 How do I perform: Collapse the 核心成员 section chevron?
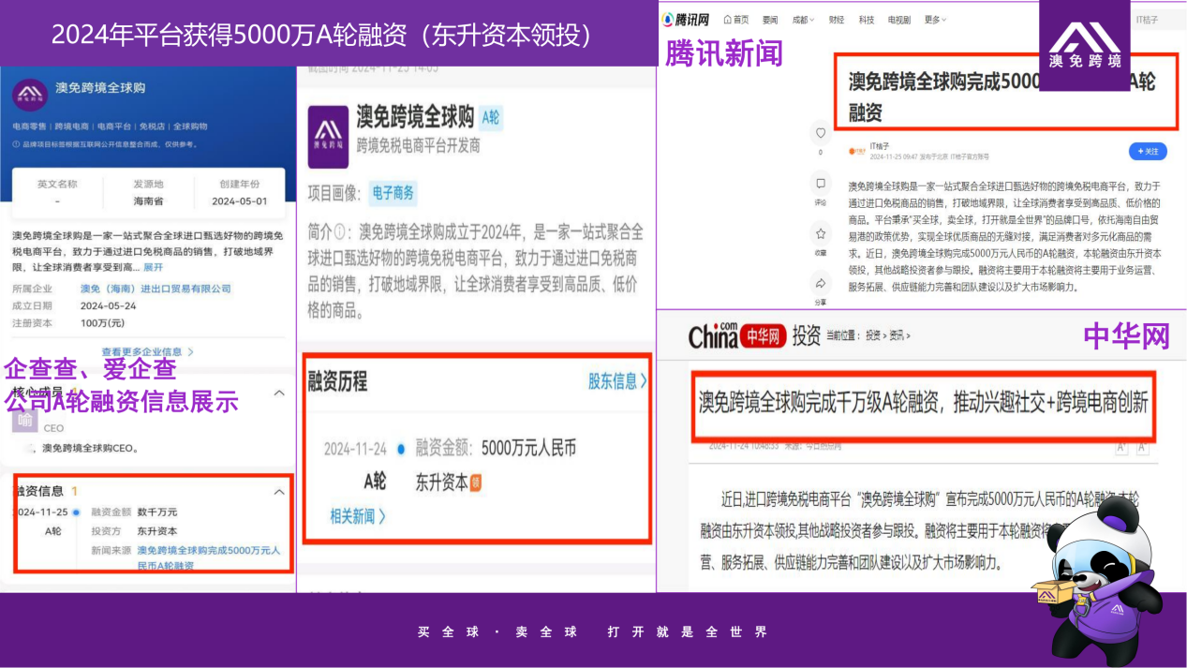[x=279, y=393]
